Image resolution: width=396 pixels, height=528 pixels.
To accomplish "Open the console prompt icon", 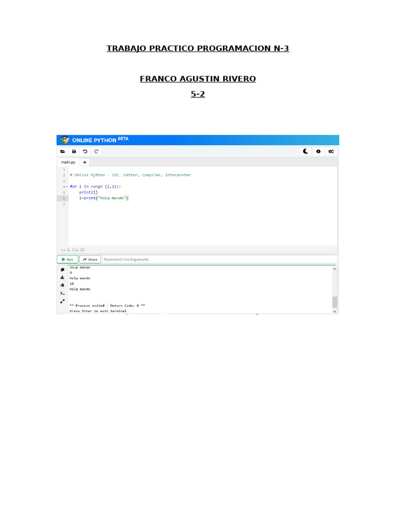I will click(x=62, y=293).
